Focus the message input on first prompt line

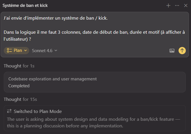(56, 18)
